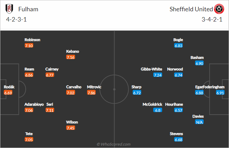Select Sheffield United's 3-4-2-1 formation label
The width and height of the screenshot is (229, 148).
tap(212, 19)
